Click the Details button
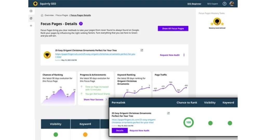The width and height of the screenshot is (266, 140). (119, 130)
